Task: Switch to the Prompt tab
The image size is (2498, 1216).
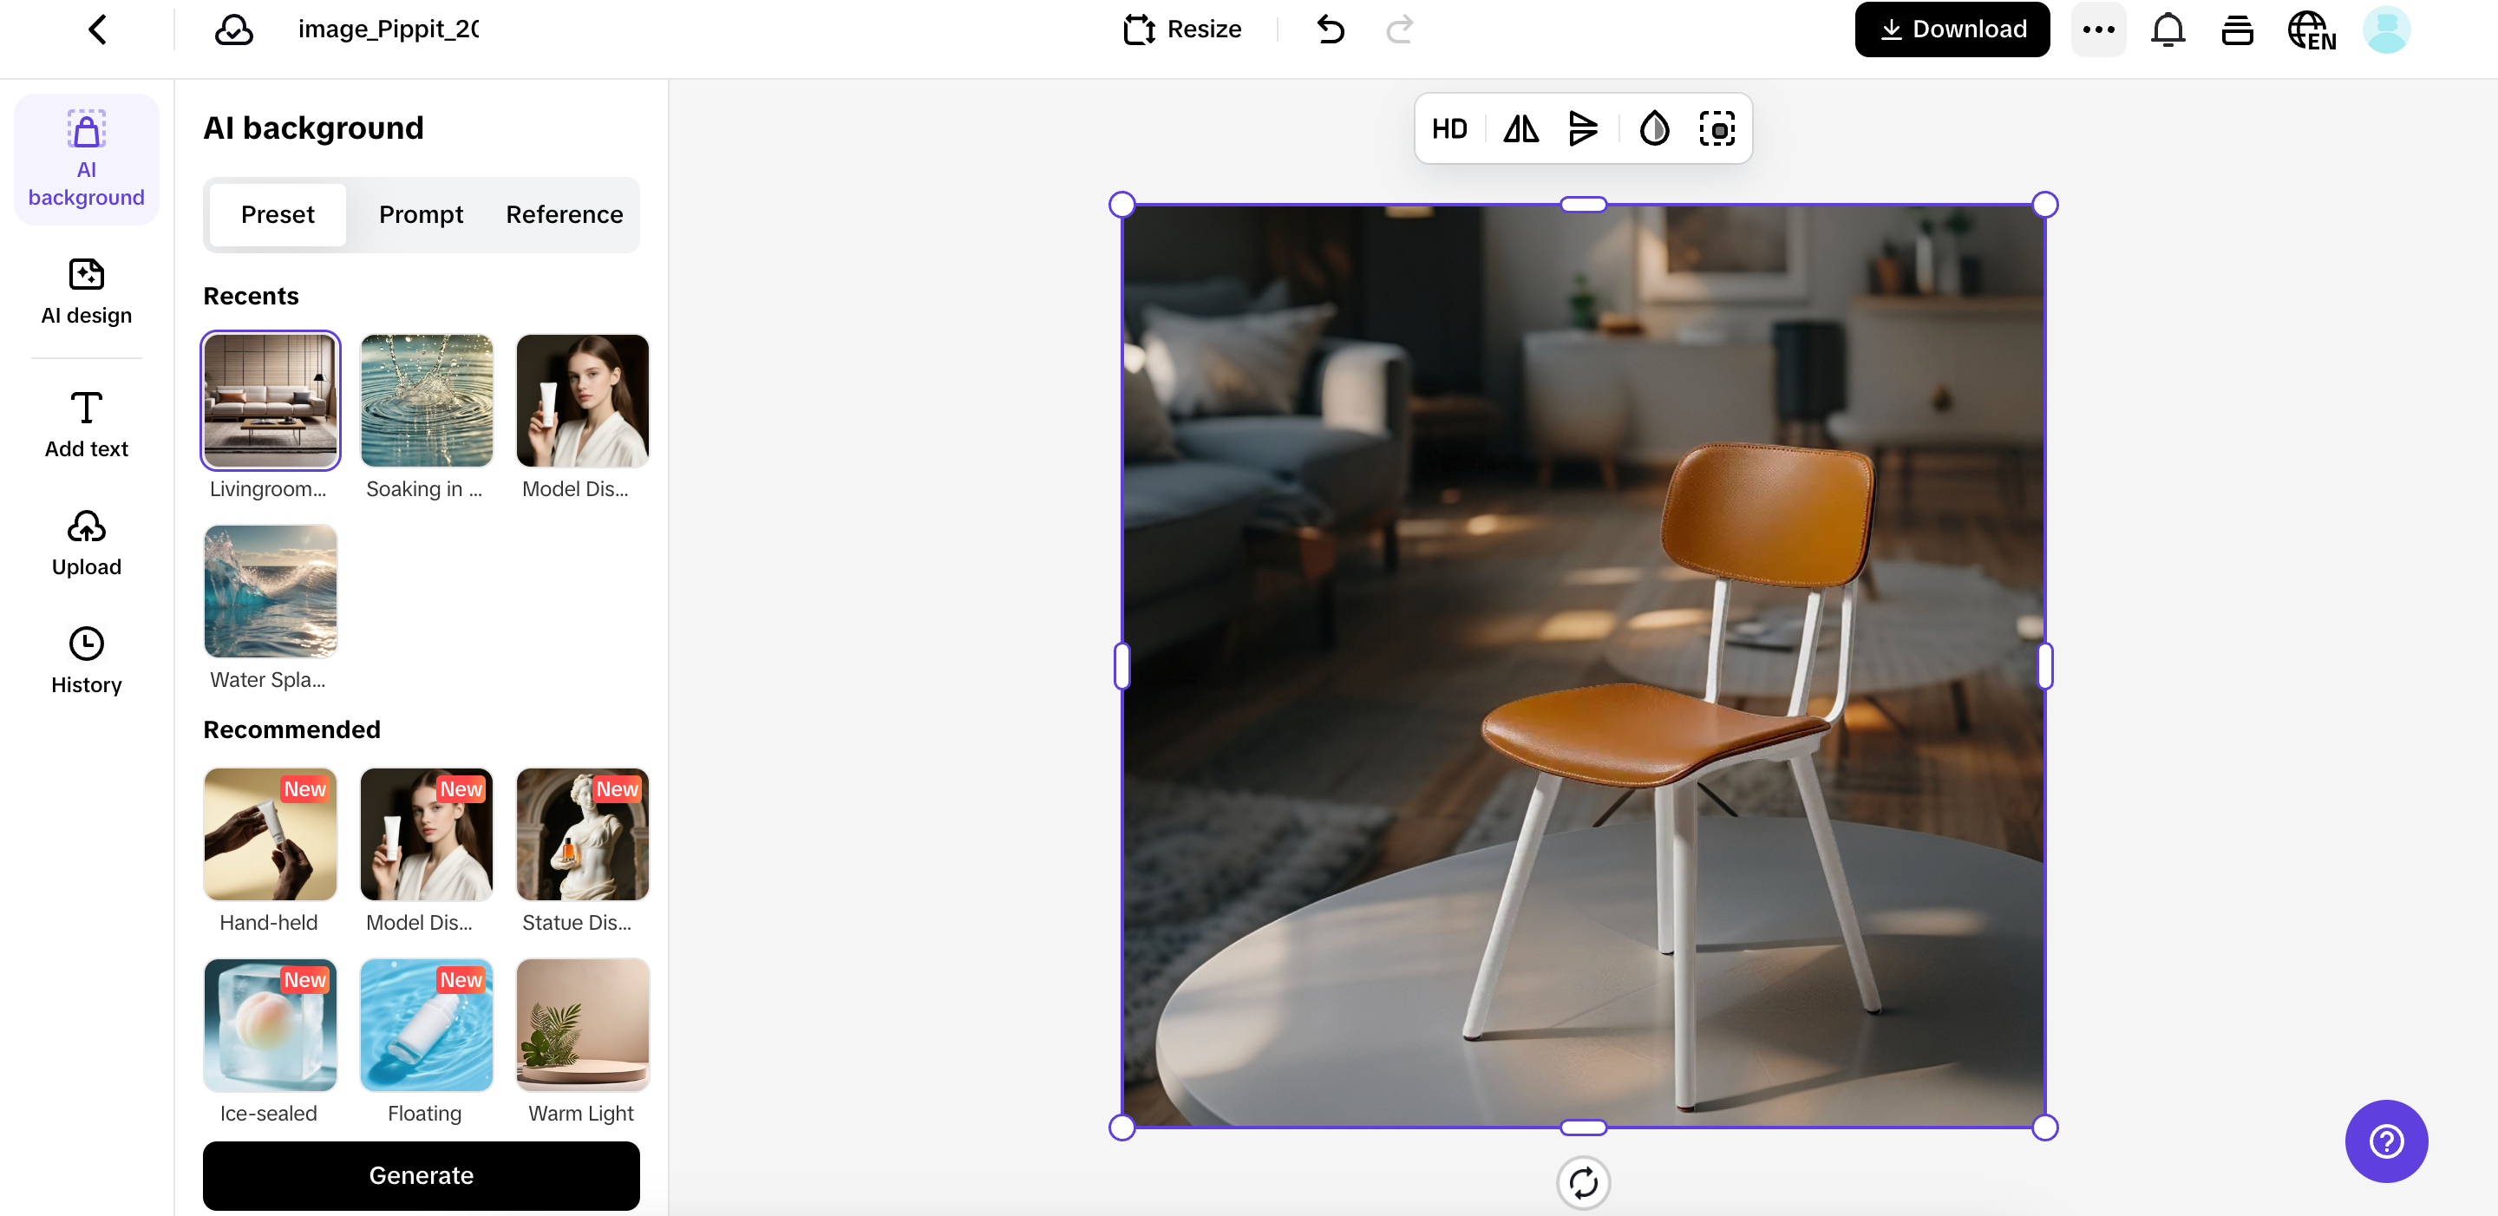Action: (421, 214)
